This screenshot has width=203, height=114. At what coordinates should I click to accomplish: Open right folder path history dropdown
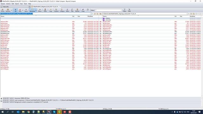(x=187, y=14)
